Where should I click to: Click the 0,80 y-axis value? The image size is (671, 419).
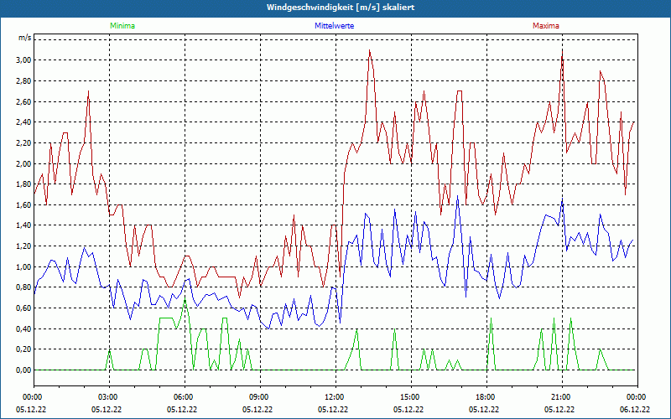(x=24, y=287)
